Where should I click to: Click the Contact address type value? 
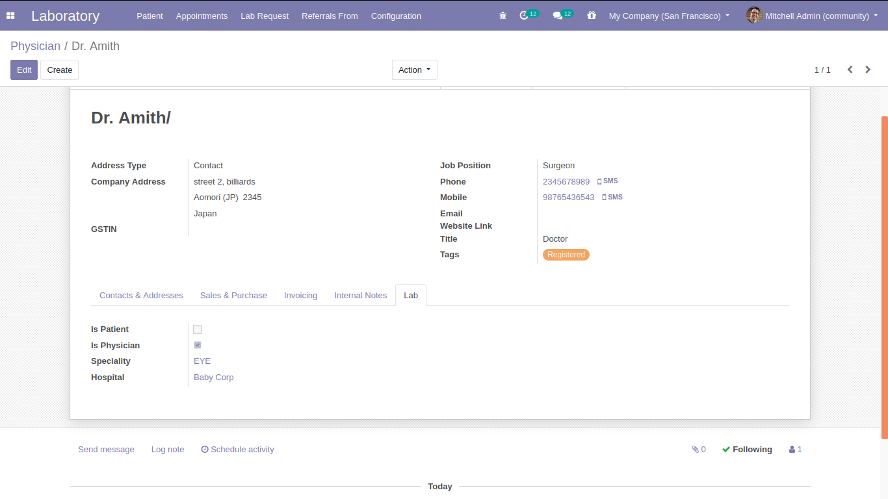(208, 166)
